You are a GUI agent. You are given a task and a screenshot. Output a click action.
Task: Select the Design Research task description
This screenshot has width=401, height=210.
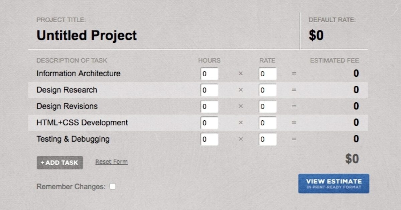[66, 90]
